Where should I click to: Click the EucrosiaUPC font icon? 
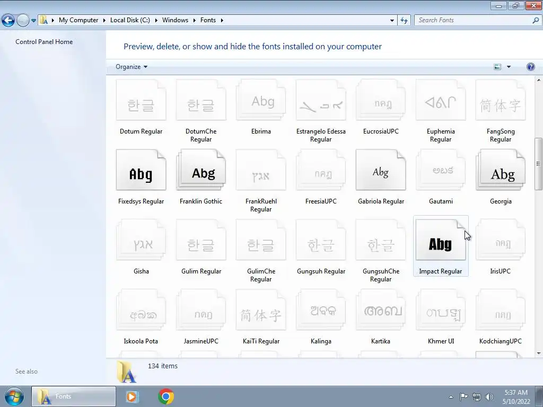381,100
